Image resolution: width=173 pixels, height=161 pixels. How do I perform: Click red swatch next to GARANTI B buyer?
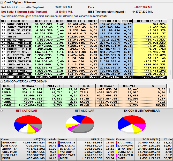59,143
